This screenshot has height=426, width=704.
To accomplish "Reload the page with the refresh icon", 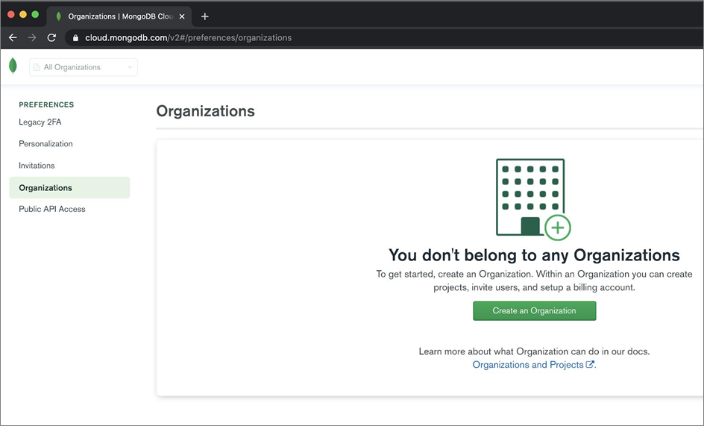I will [51, 38].
